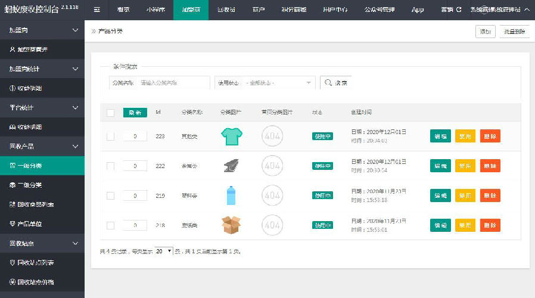Screen dimensions: 535x298
Task: Click 删除 for row 219
Action: pos(490,195)
